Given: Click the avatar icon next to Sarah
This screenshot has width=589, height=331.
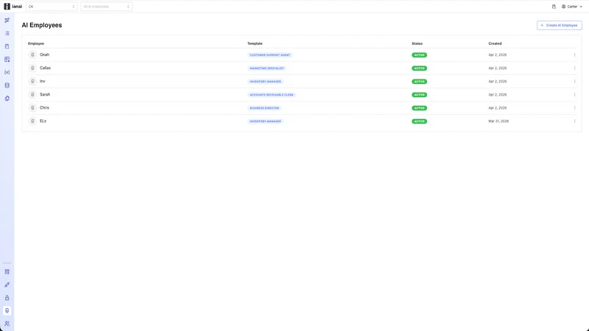Looking at the screenshot, I should pyautogui.click(x=32, y=95).
